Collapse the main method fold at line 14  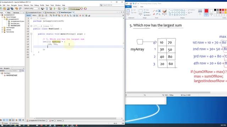(31, 34)
